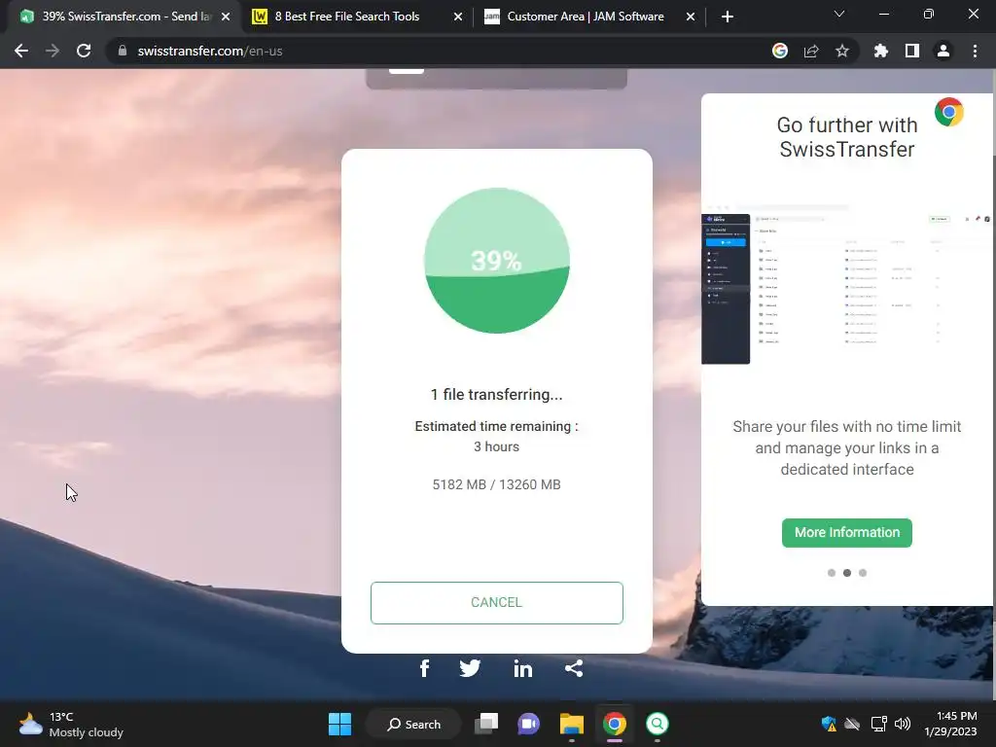Screen dimensions: 996x747
Task: Click the Twitter share icon
Action: pyautogui.click(x=470, y=668)
